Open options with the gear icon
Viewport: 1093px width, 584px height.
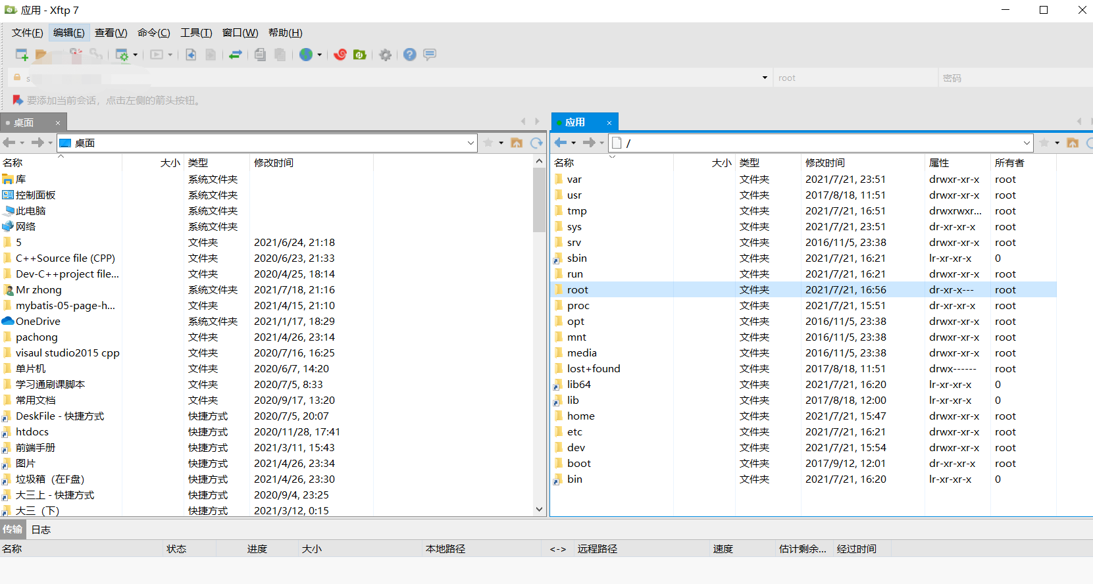[386, 55]
